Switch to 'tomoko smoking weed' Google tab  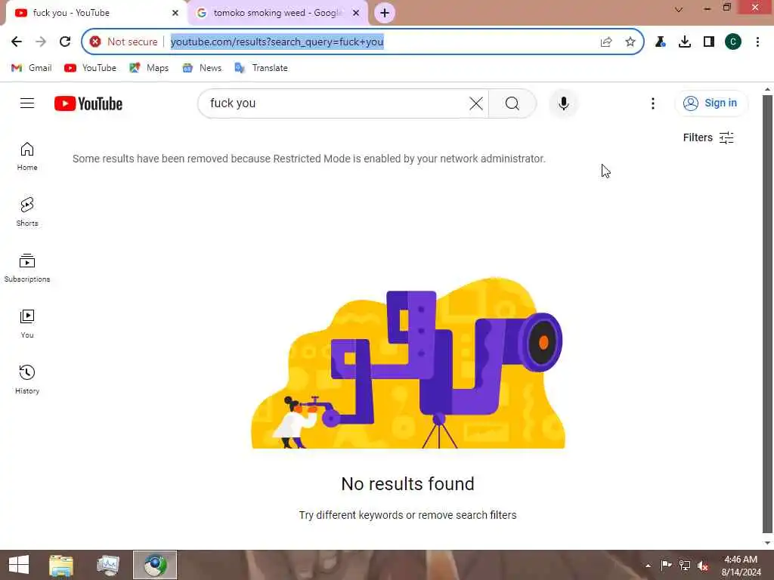[277, 13]
